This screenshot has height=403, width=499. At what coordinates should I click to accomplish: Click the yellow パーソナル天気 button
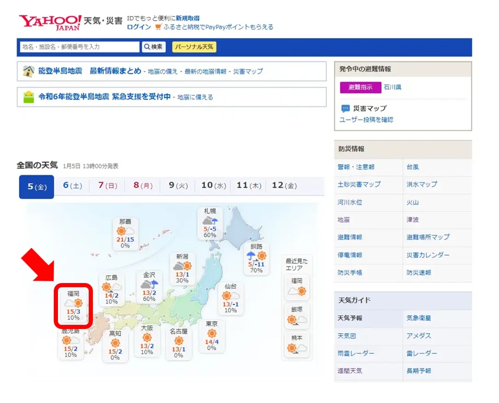(195, 46)
